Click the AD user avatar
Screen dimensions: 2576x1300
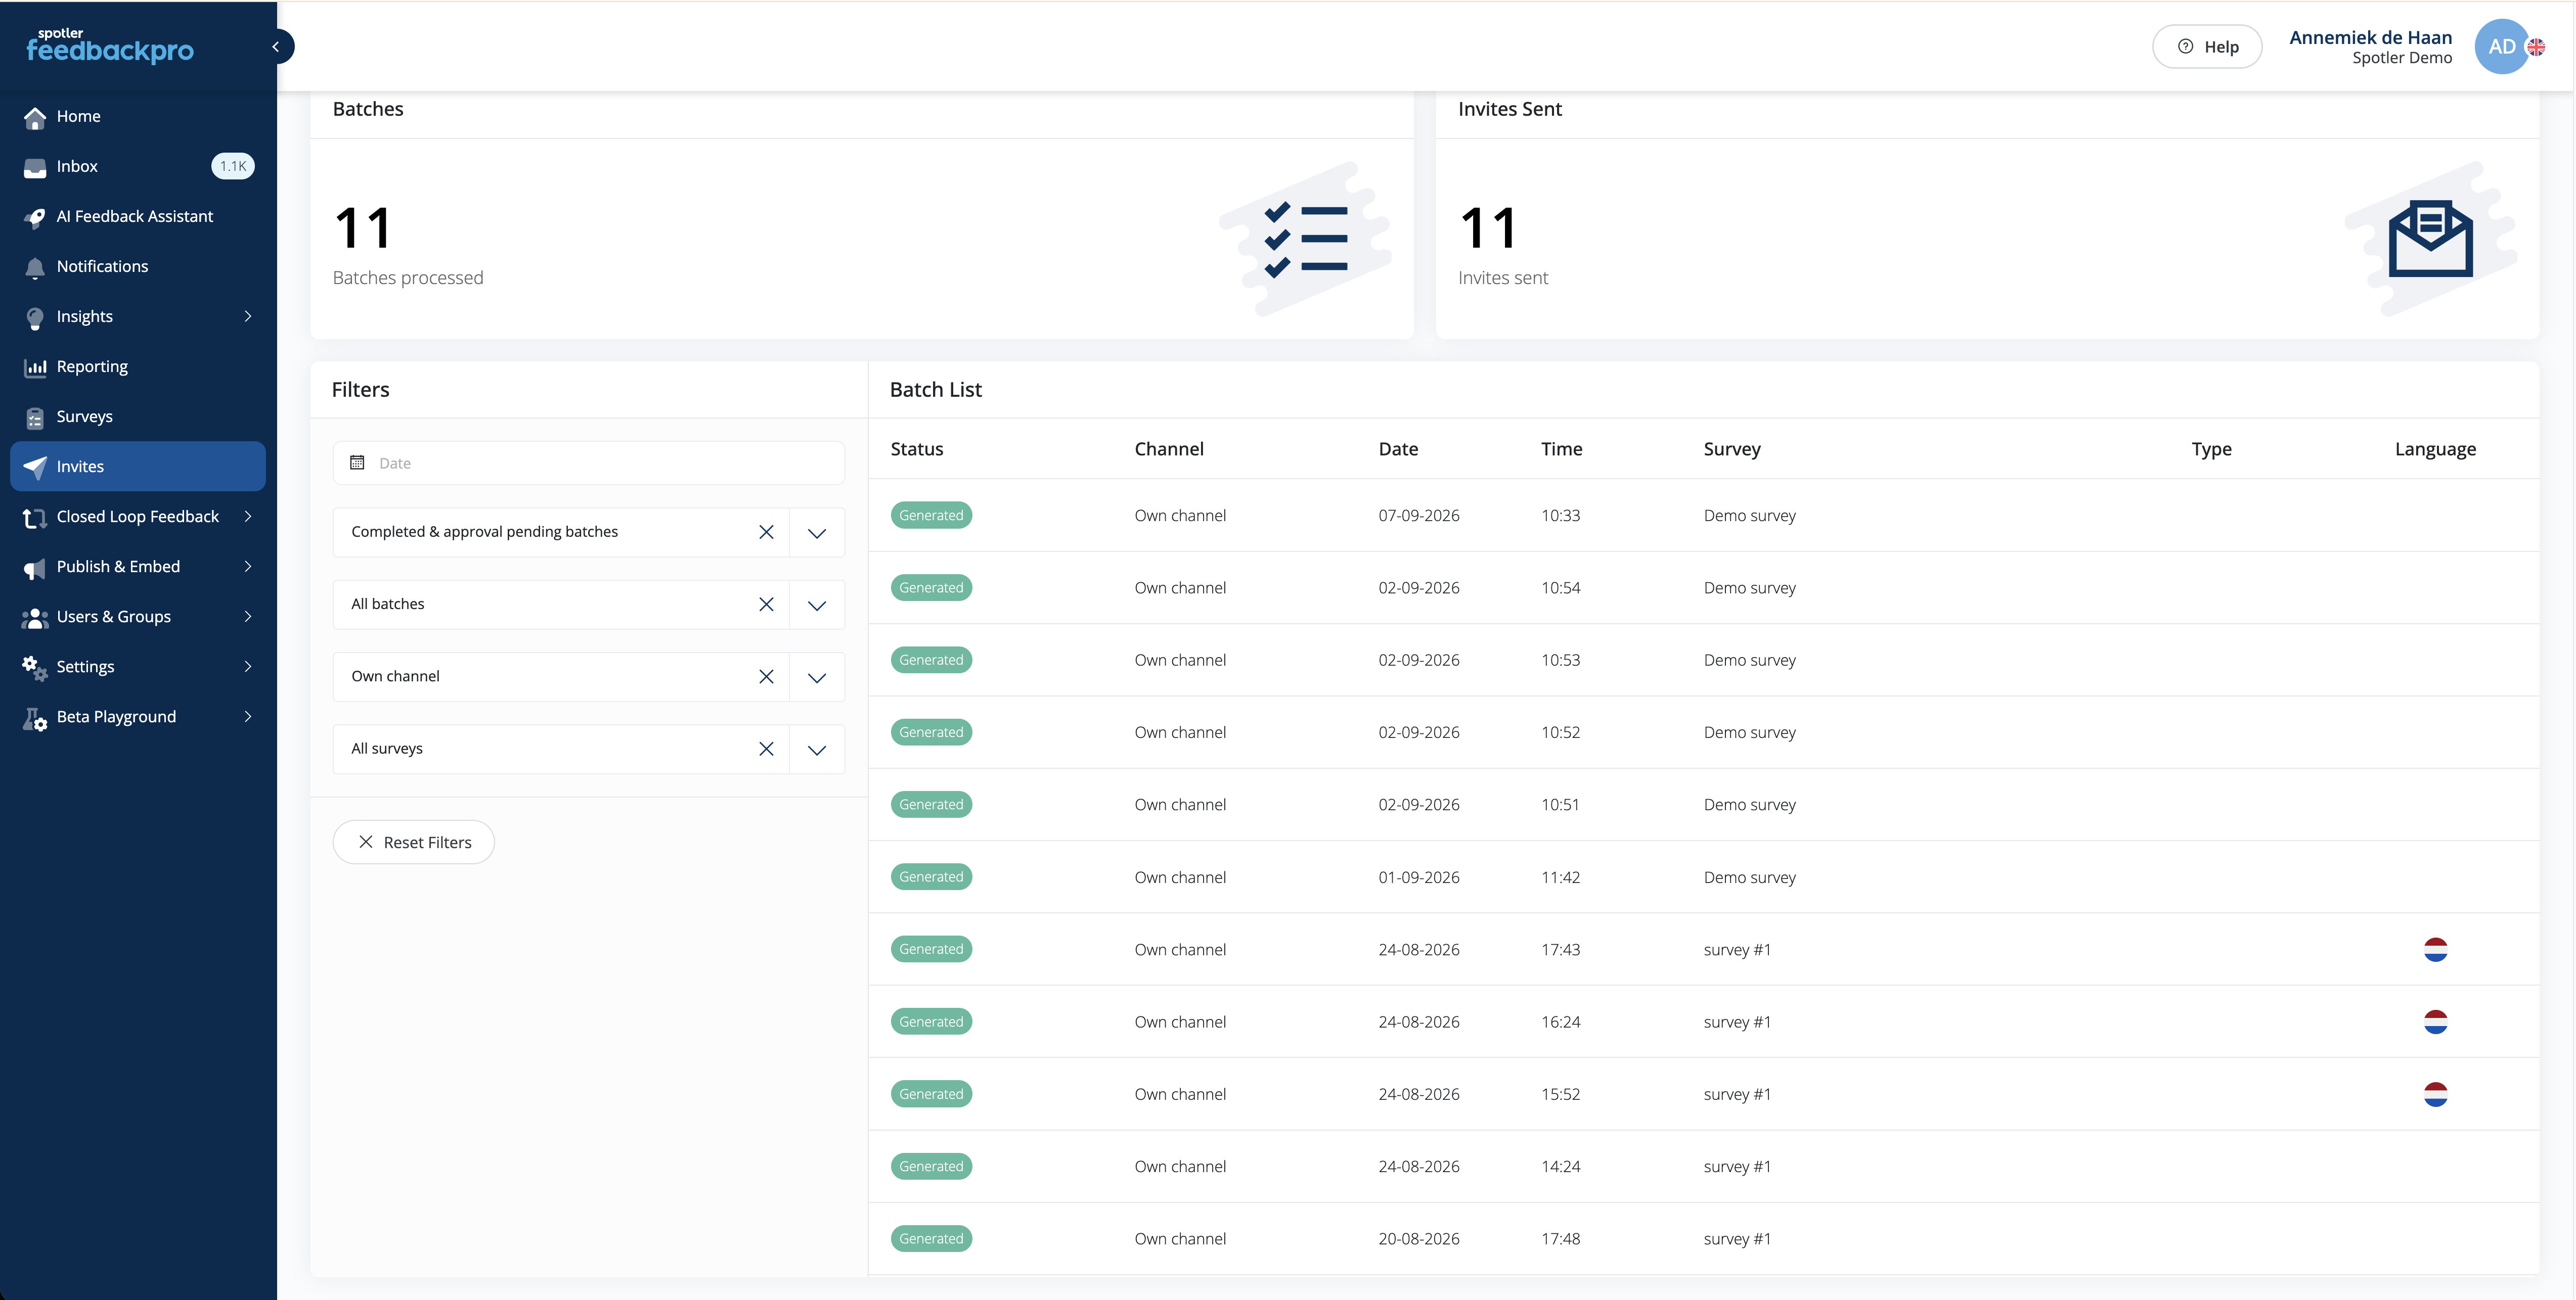coord(2501,47)
